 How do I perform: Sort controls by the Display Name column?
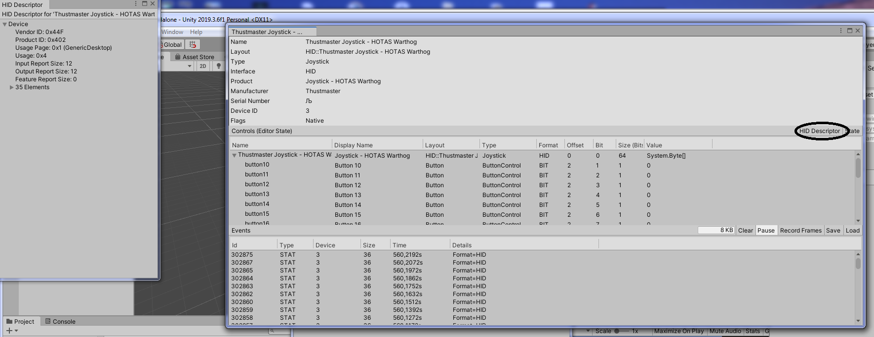tap(377, 145)
